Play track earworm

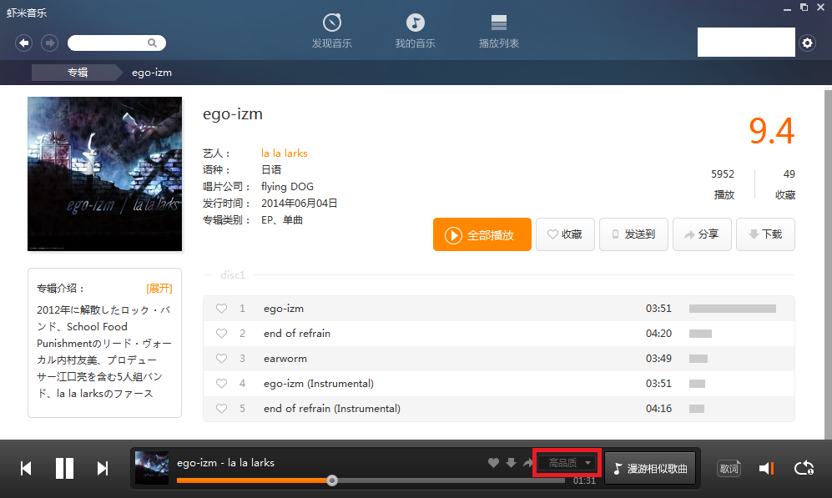pyautogui.click(x=285, y=359)
